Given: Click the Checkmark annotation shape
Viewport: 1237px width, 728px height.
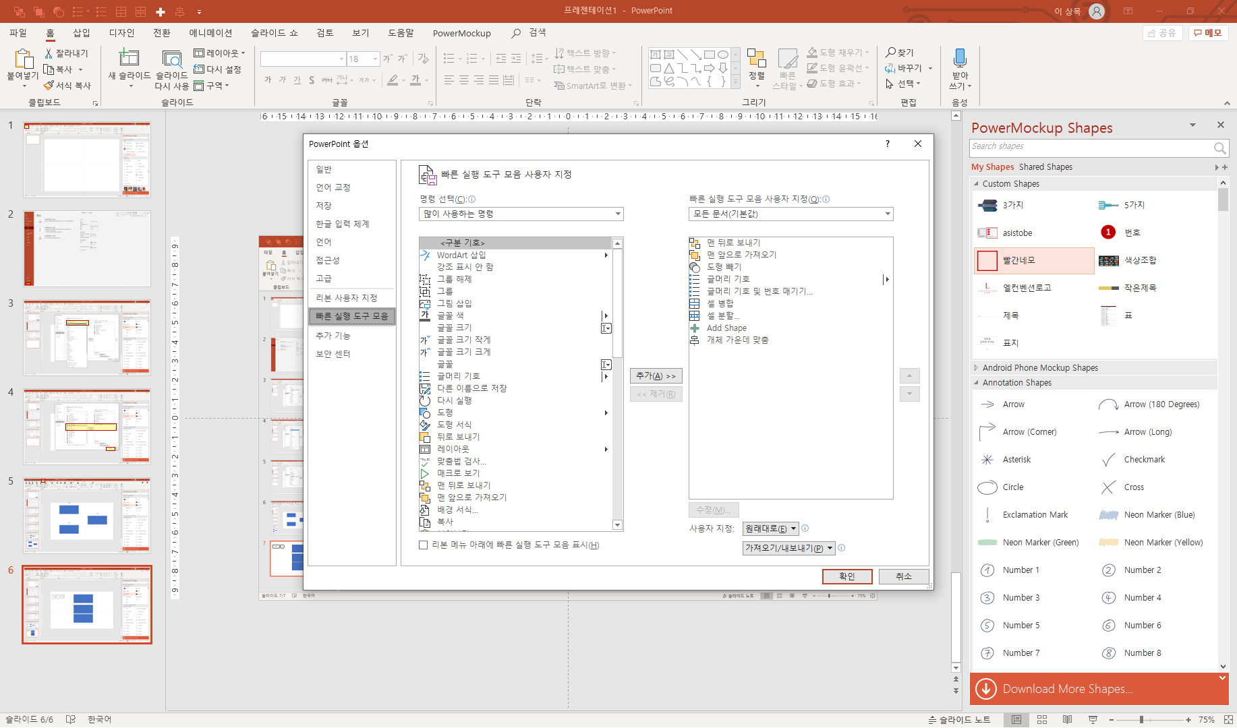Looking at the screenshot, I should click(x=1108, y=460).
